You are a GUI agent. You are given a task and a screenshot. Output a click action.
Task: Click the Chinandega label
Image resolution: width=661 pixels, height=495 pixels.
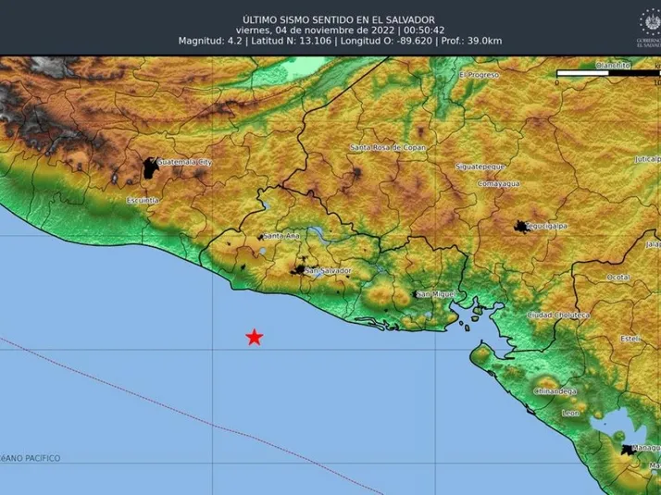coord(555,392)
